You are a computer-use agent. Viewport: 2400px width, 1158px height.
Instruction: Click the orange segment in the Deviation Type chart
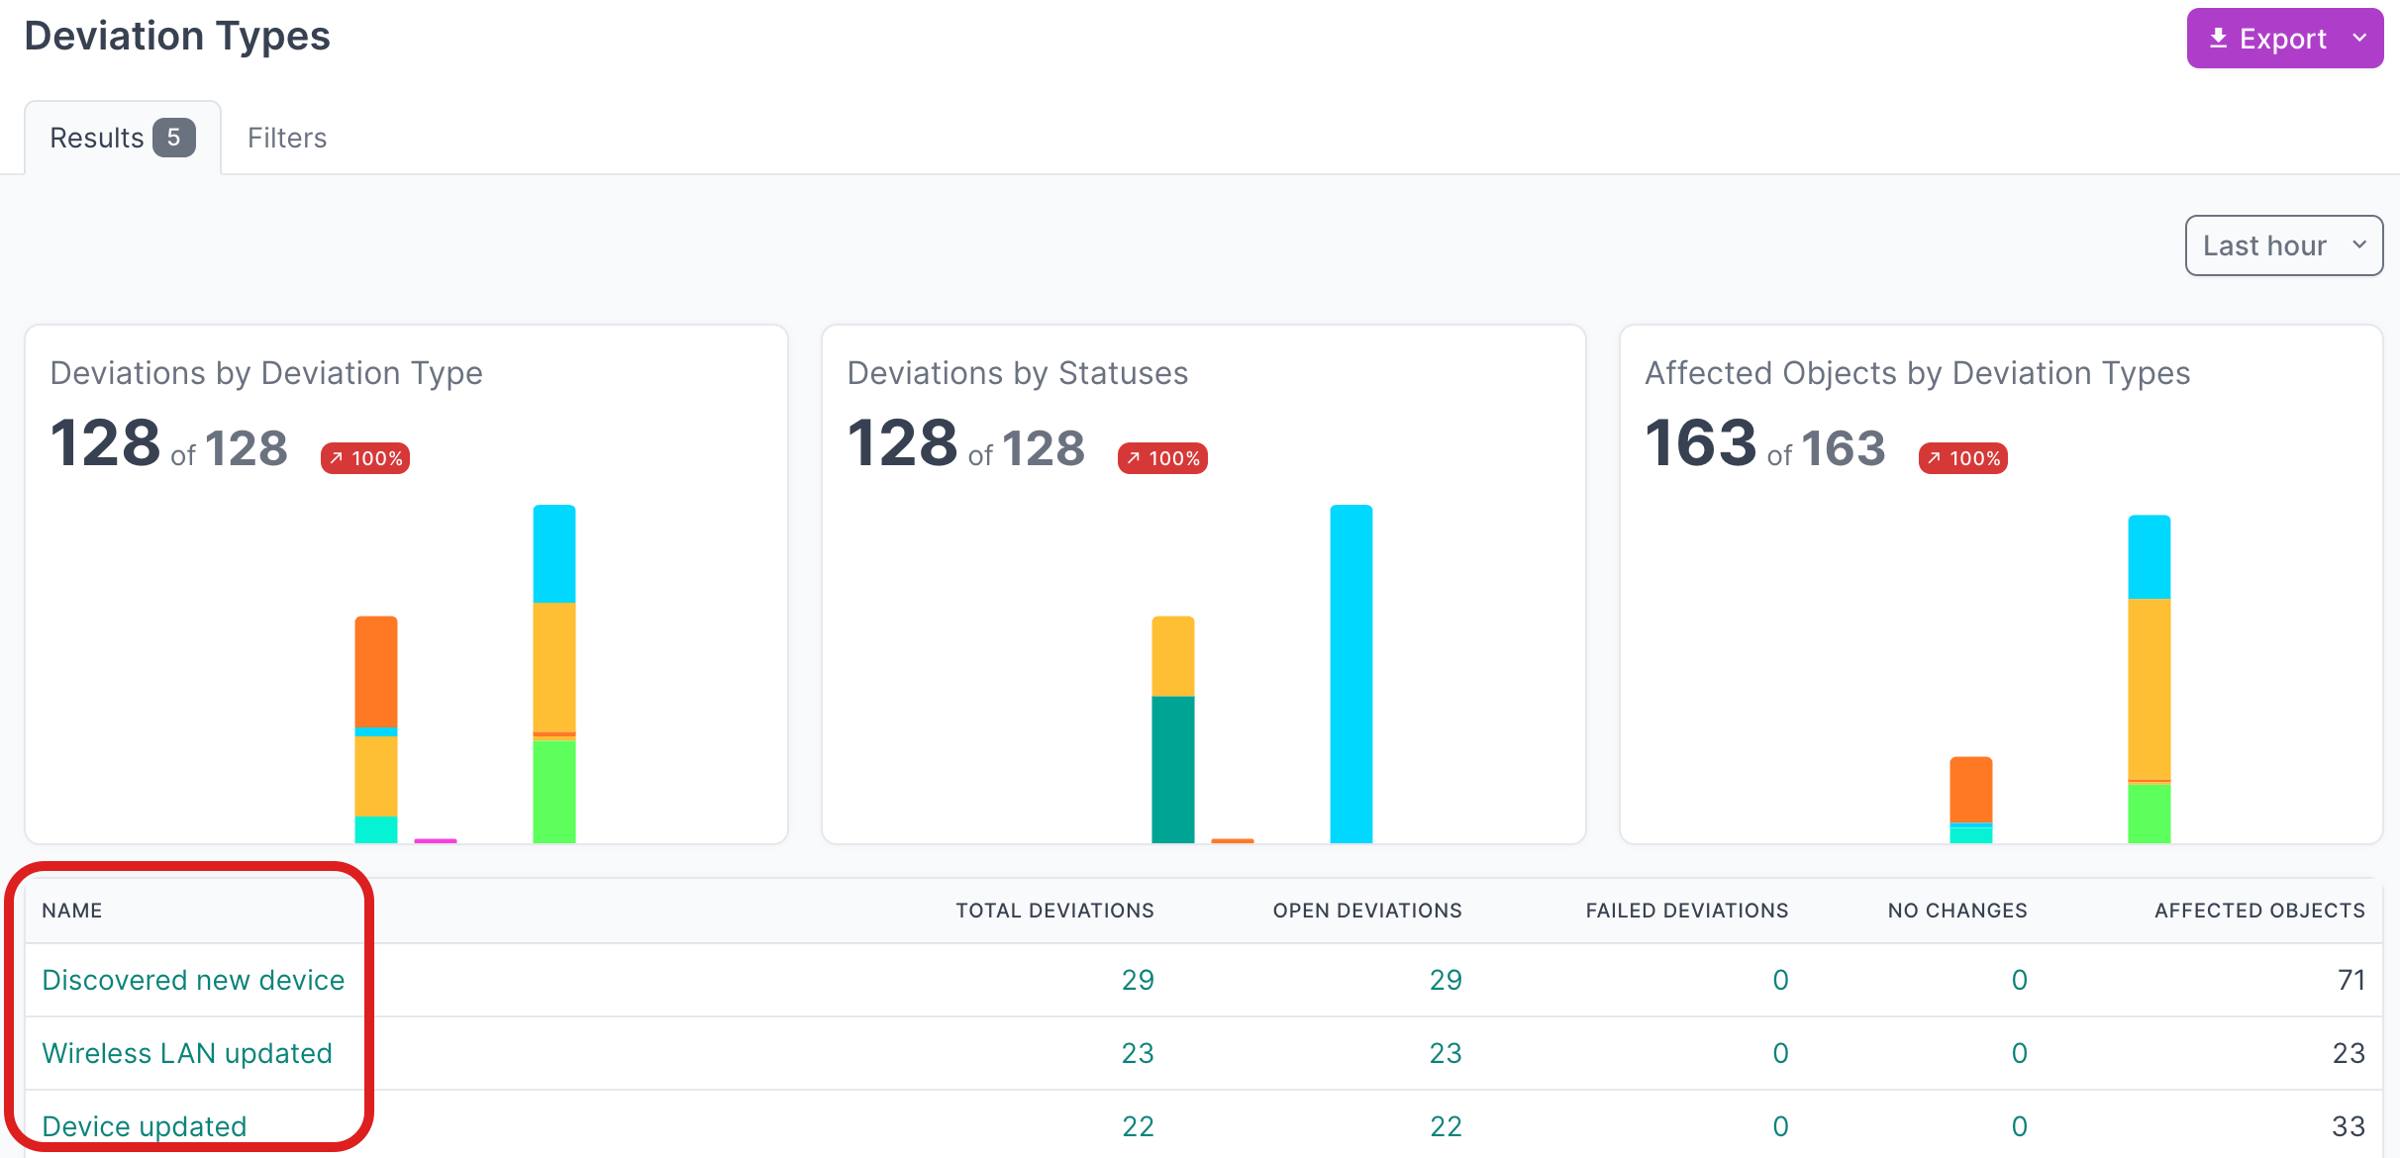point(376,671)
